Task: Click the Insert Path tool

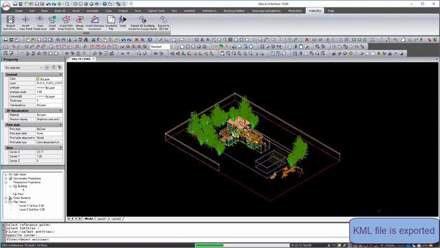Action: coord(52,23)
